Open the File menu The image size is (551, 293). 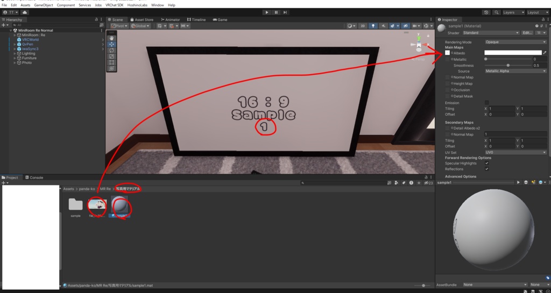(x=4, y=5)
